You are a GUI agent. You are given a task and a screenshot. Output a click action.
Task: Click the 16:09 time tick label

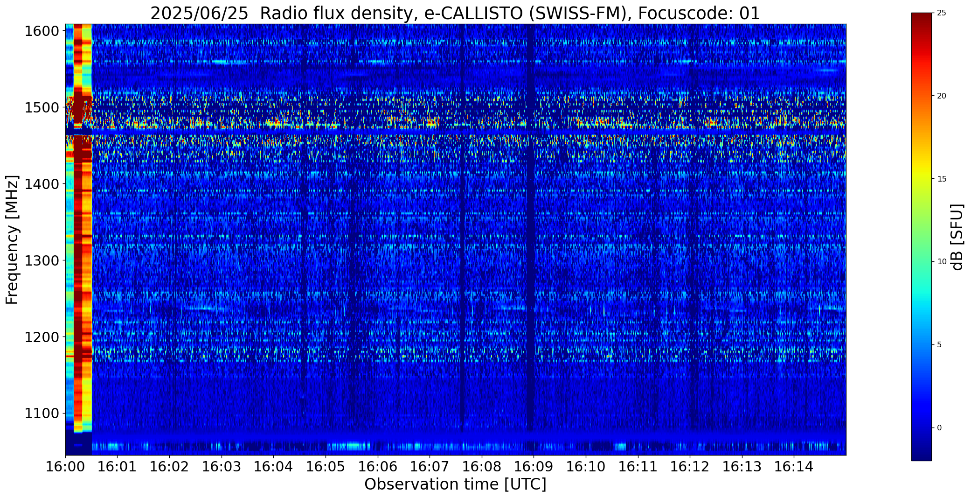(x=534, y=467)
